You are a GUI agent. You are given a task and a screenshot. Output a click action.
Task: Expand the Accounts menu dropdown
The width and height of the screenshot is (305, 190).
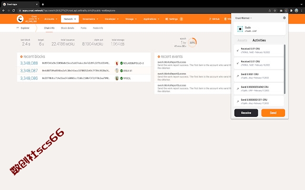tap(51, 19)
